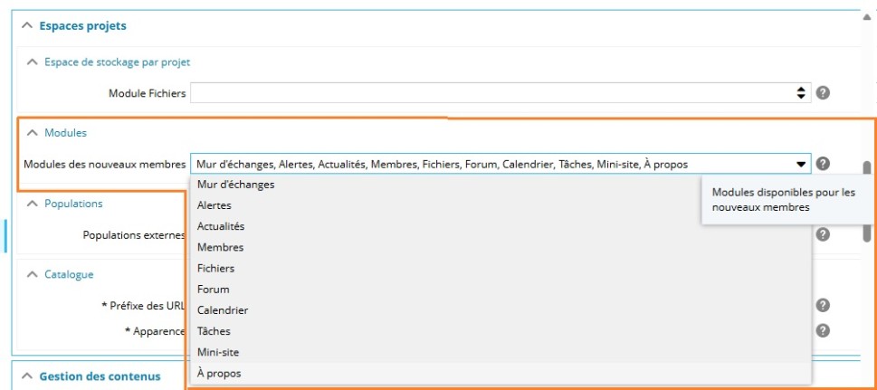The image size is (877, 390).
Task: Collapse the Gestion des contenus section
Action: click(x=26, y=376)
